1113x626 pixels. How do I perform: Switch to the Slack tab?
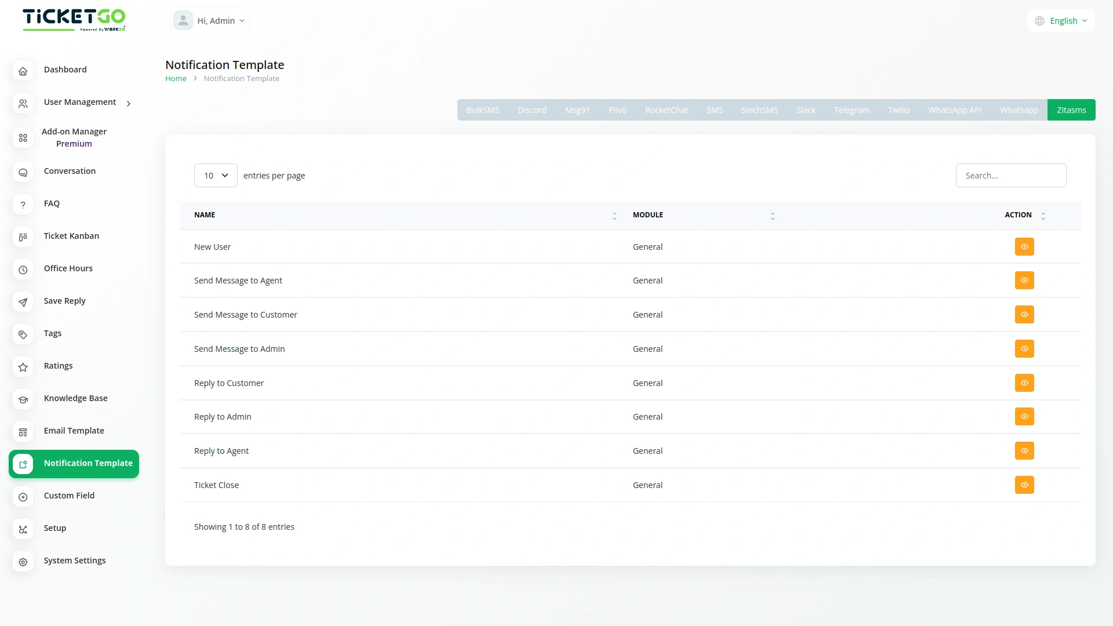(x=805, y=110)
